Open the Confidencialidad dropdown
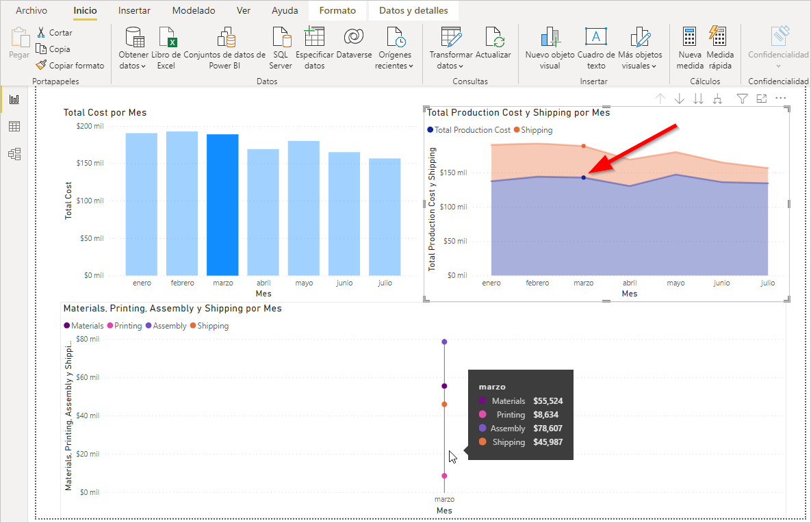 (x=778, y=48)
